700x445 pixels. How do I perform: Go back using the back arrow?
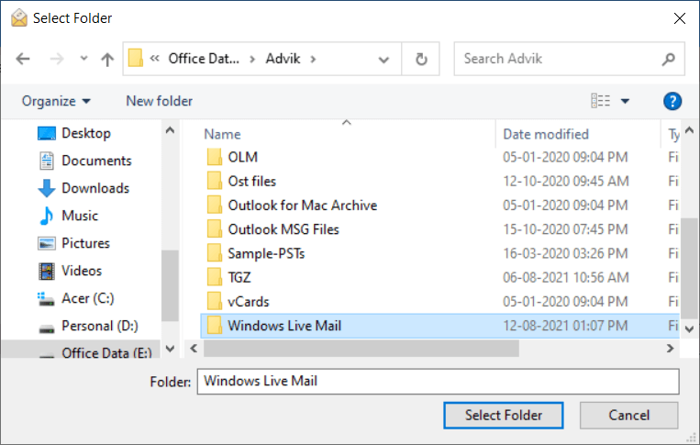(x=23, y=59)
